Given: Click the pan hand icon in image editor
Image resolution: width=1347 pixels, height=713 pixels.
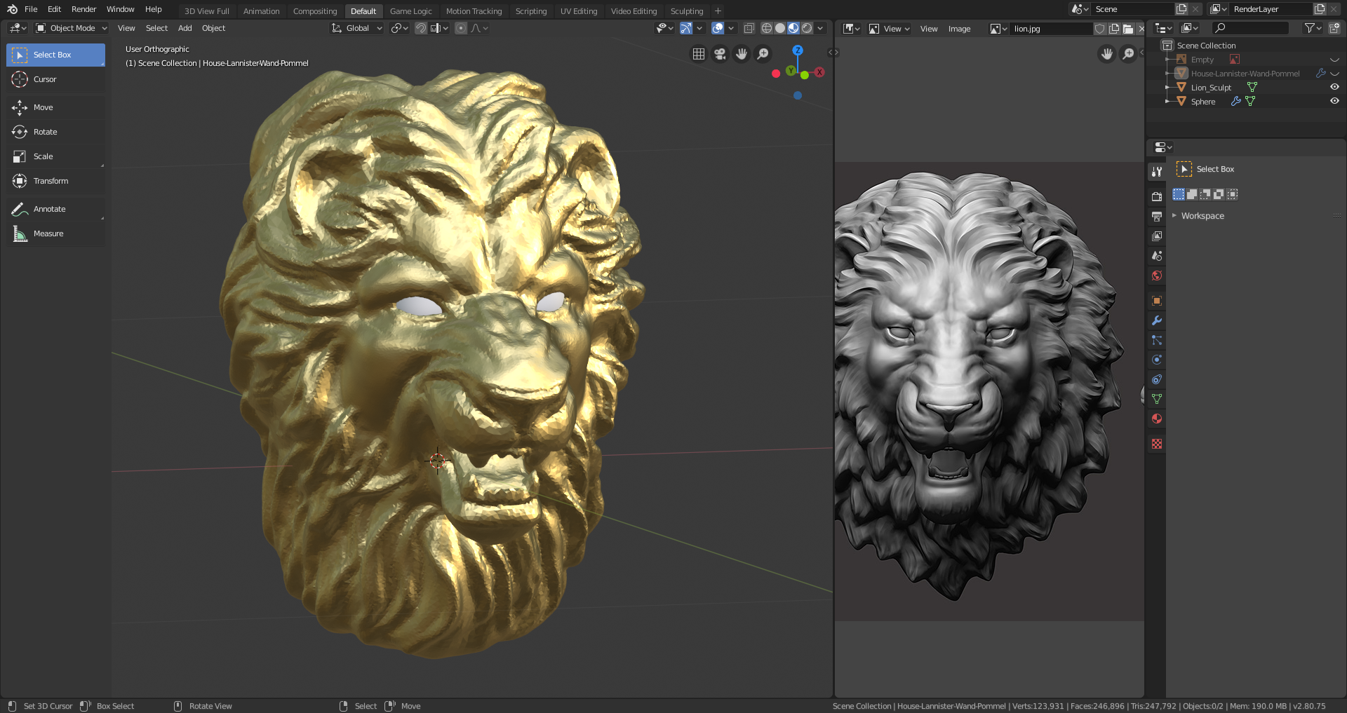Looking at the screenshot, I should pos(1107,54).
